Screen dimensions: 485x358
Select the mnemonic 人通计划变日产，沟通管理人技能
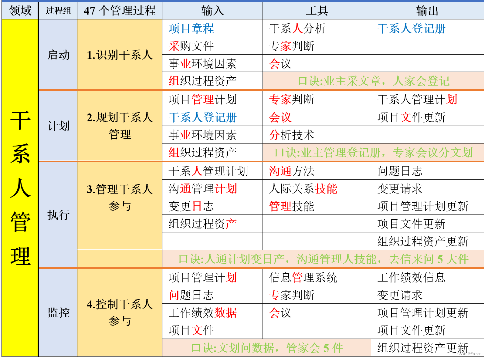pyautogui.click(x=323, y=259)
